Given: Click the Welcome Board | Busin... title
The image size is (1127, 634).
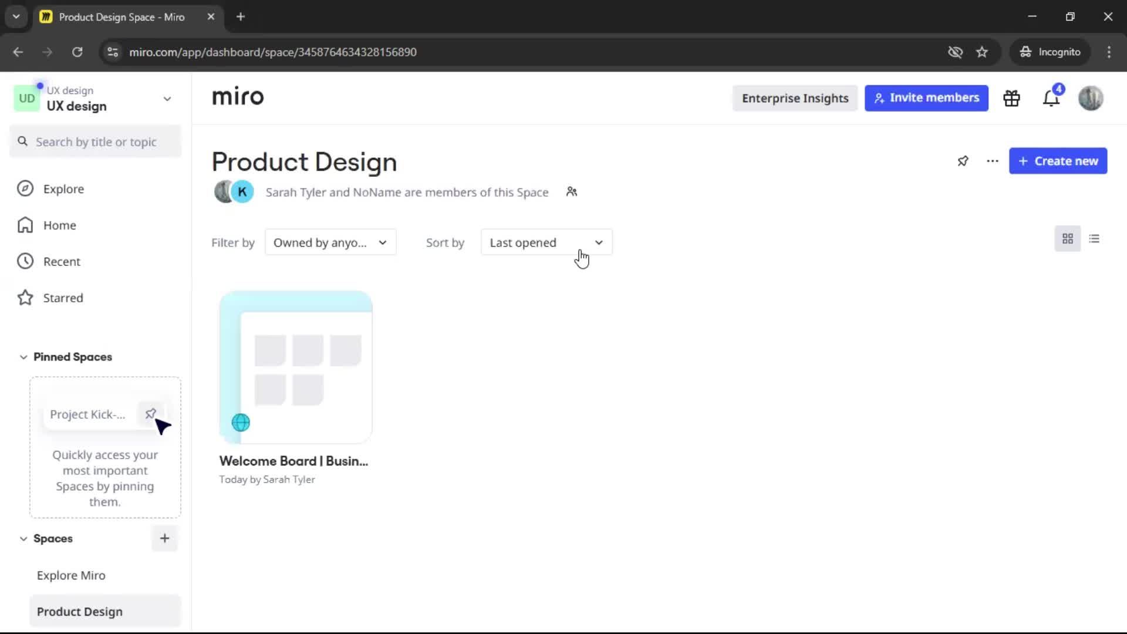Looking at the screenshot, I should pyautogui.click(x=293, y=461).
